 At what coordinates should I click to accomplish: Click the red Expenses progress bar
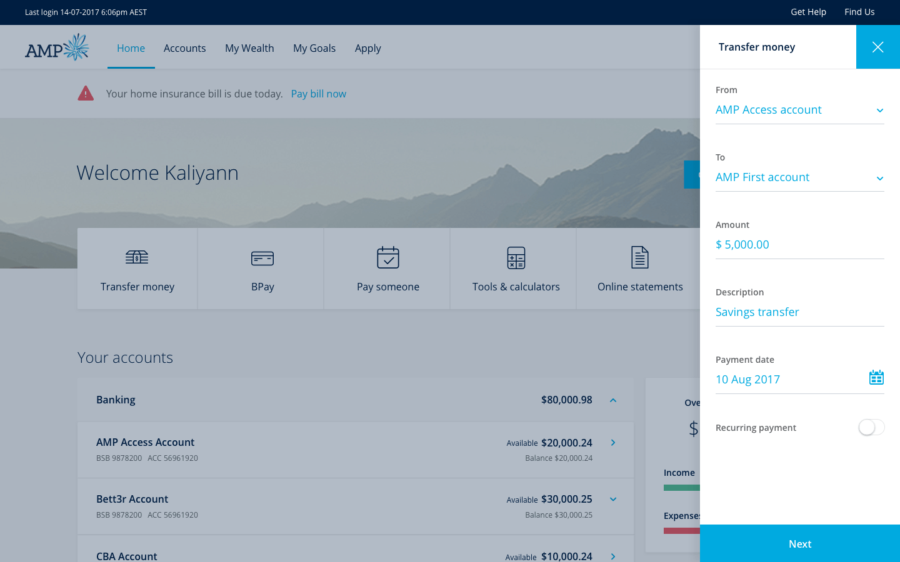point(682,531)
